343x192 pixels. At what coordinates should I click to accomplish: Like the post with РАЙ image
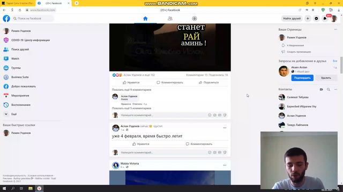[x=131, y=83]
